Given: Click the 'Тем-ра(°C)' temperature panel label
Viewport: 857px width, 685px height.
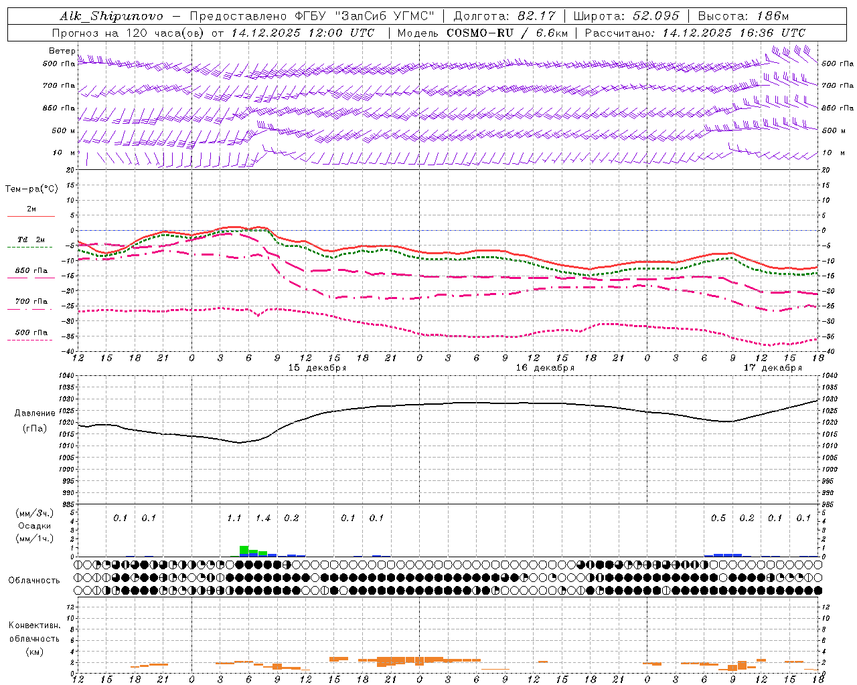Looking at the screenshot, I should (31, 189).
